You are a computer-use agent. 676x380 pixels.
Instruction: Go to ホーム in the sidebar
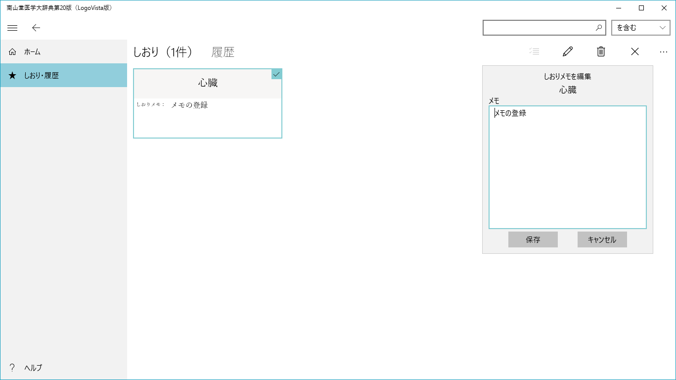point(32,51)
